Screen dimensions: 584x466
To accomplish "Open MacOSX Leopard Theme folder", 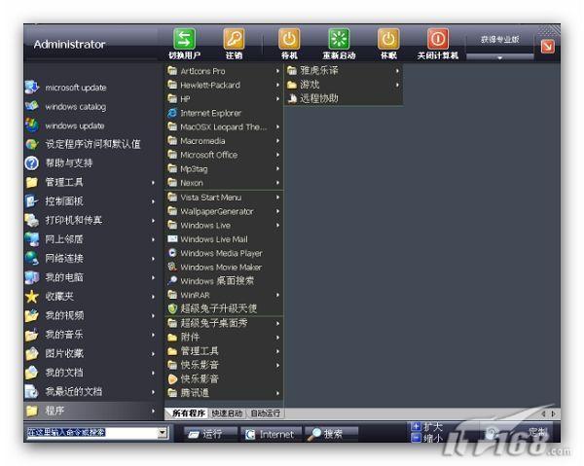I will pos(224,126).
